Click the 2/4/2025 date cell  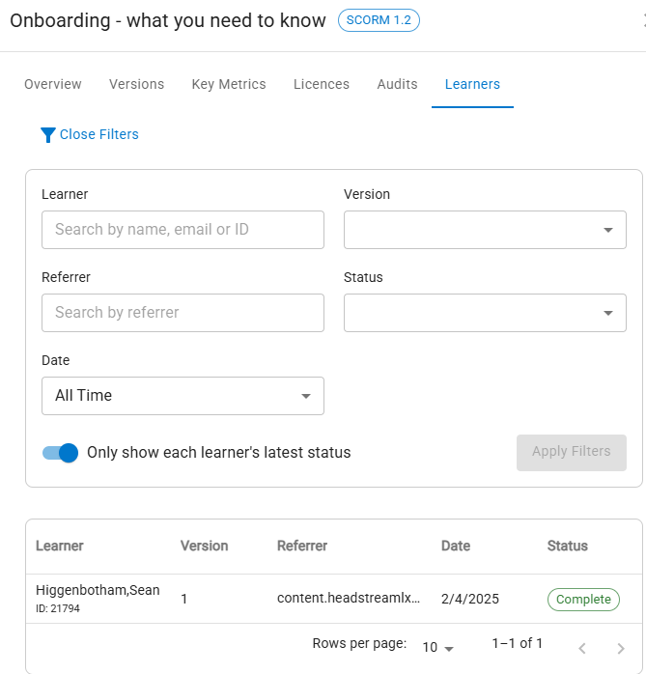470,599
